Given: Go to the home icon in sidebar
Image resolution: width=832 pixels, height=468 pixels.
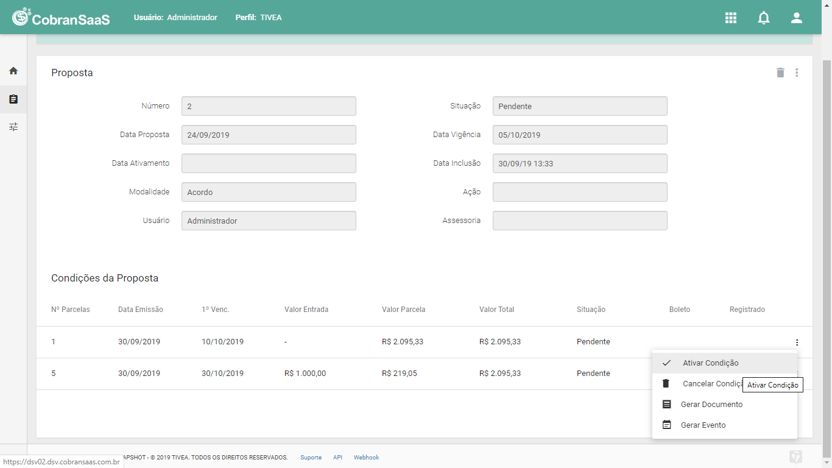Looking at the screenshot, I should (13, 71).
